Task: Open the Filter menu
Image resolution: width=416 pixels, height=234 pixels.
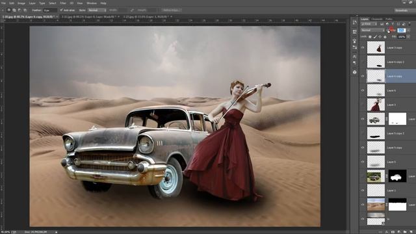Action: pos(63,3)
